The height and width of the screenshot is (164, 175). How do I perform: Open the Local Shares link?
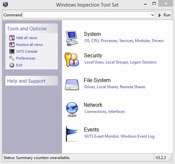[107, 87]
